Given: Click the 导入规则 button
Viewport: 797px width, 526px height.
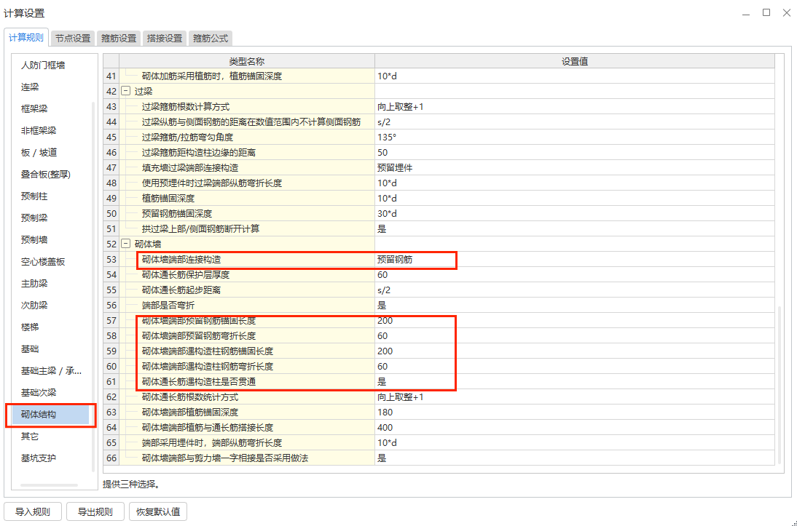Looking at the screenshot, I should coord(33,511).
